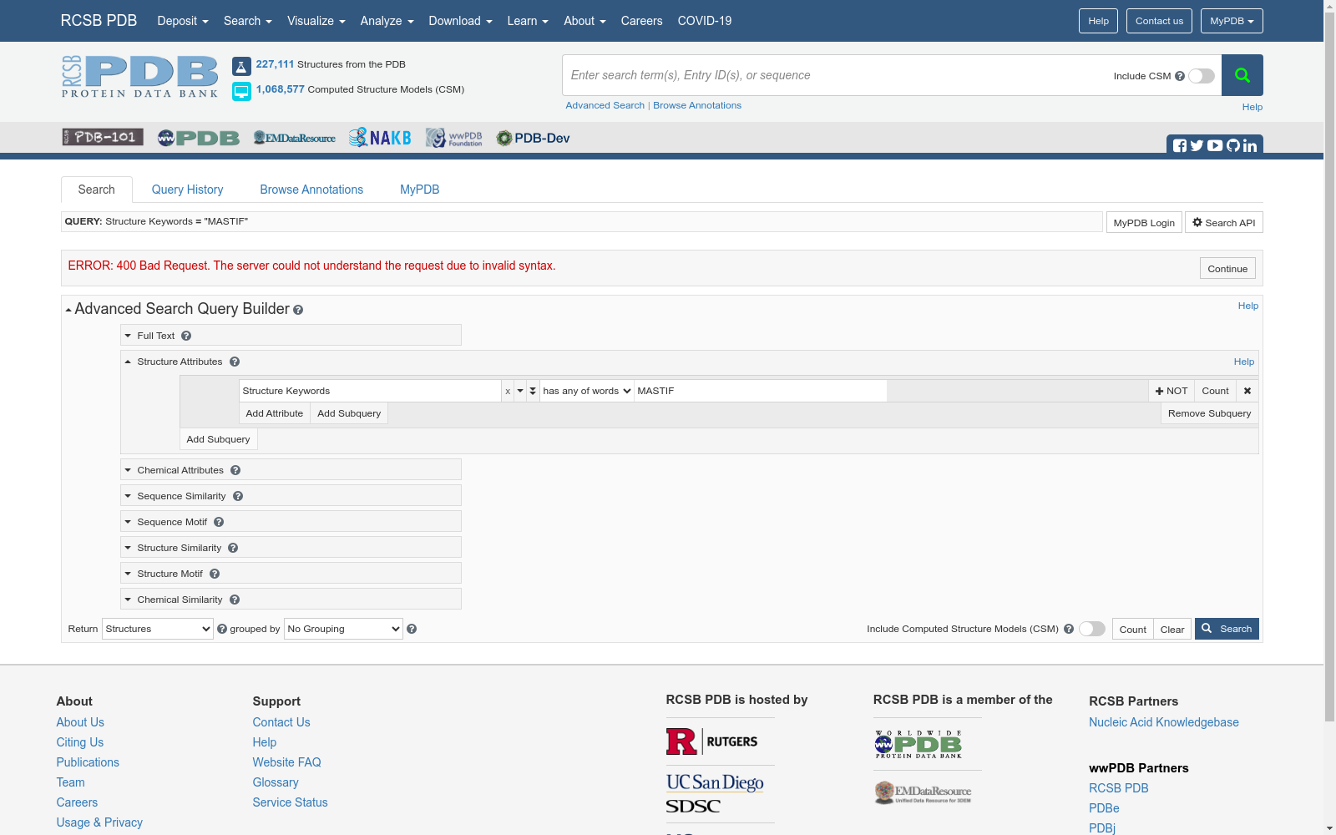
Task: Open the MyPDB dropdown in header
Action: coord(1232,21)
